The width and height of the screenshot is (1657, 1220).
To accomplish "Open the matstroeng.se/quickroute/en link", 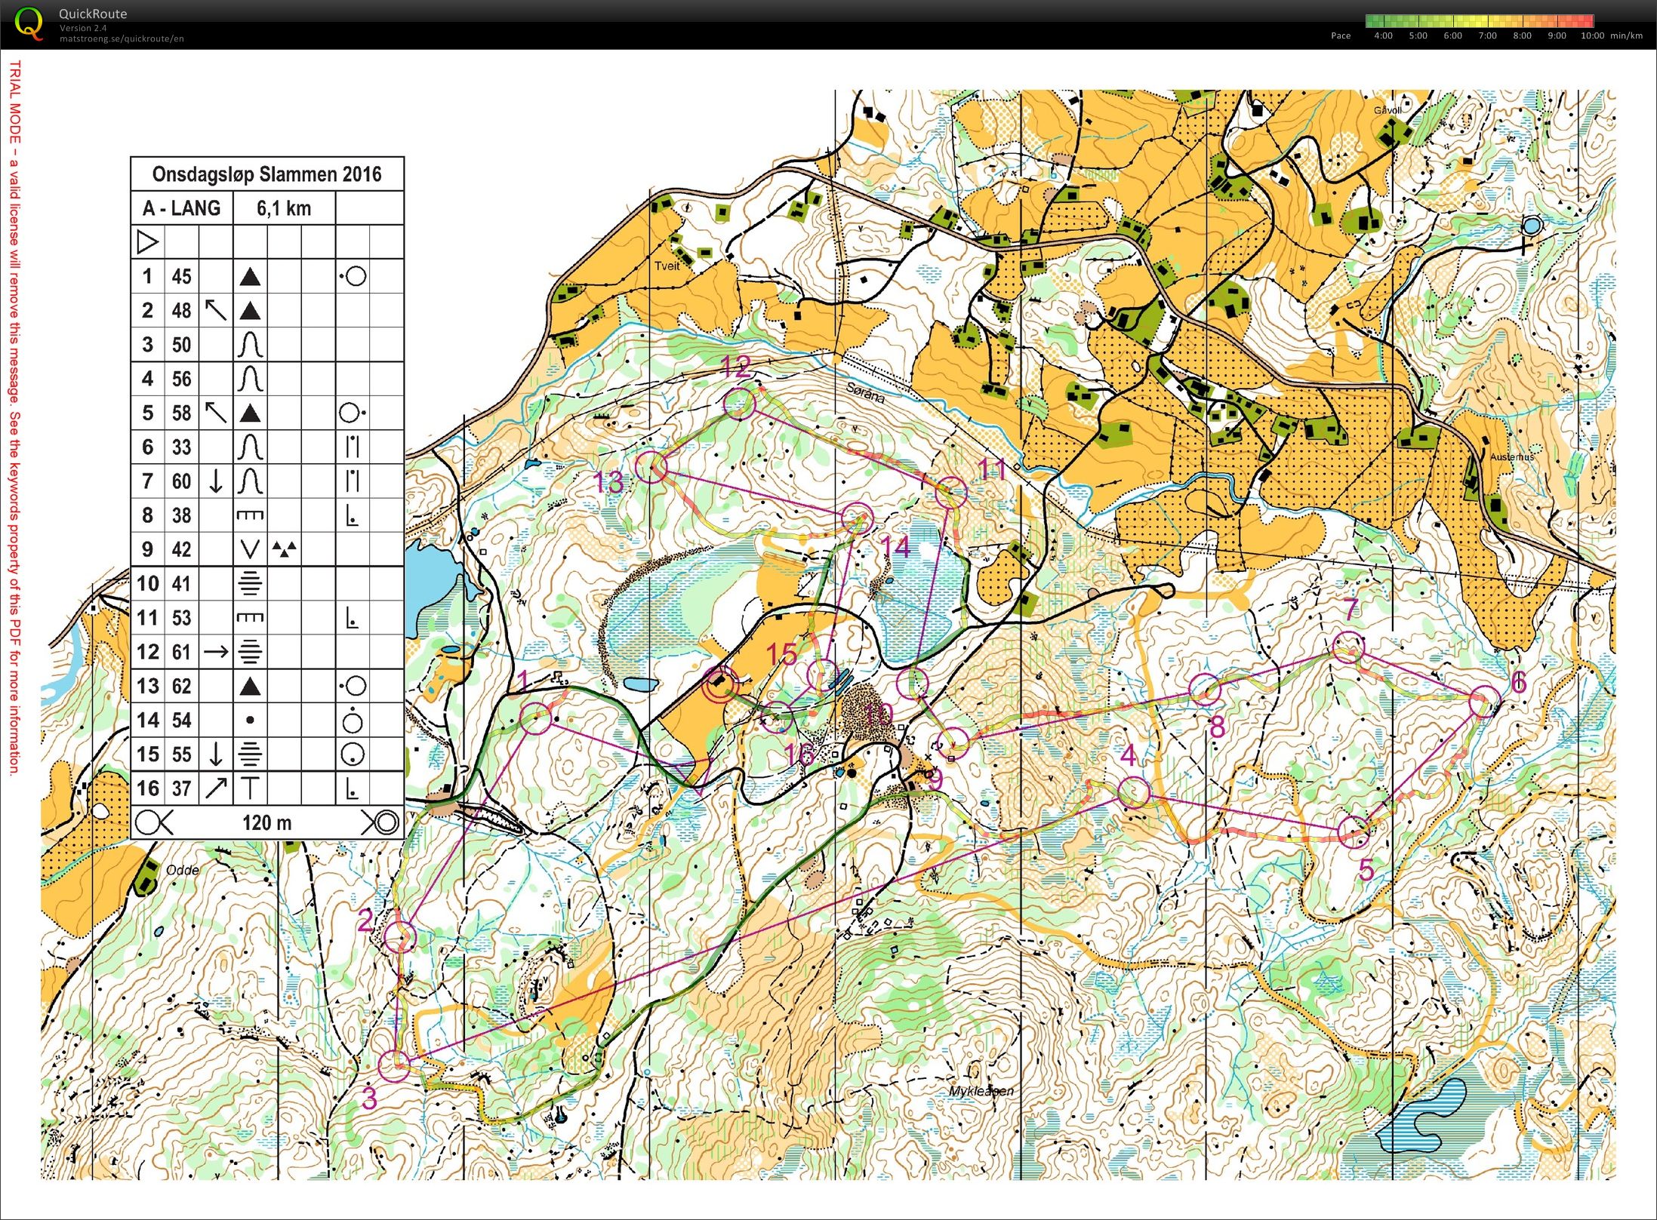I will coord(122,38).
